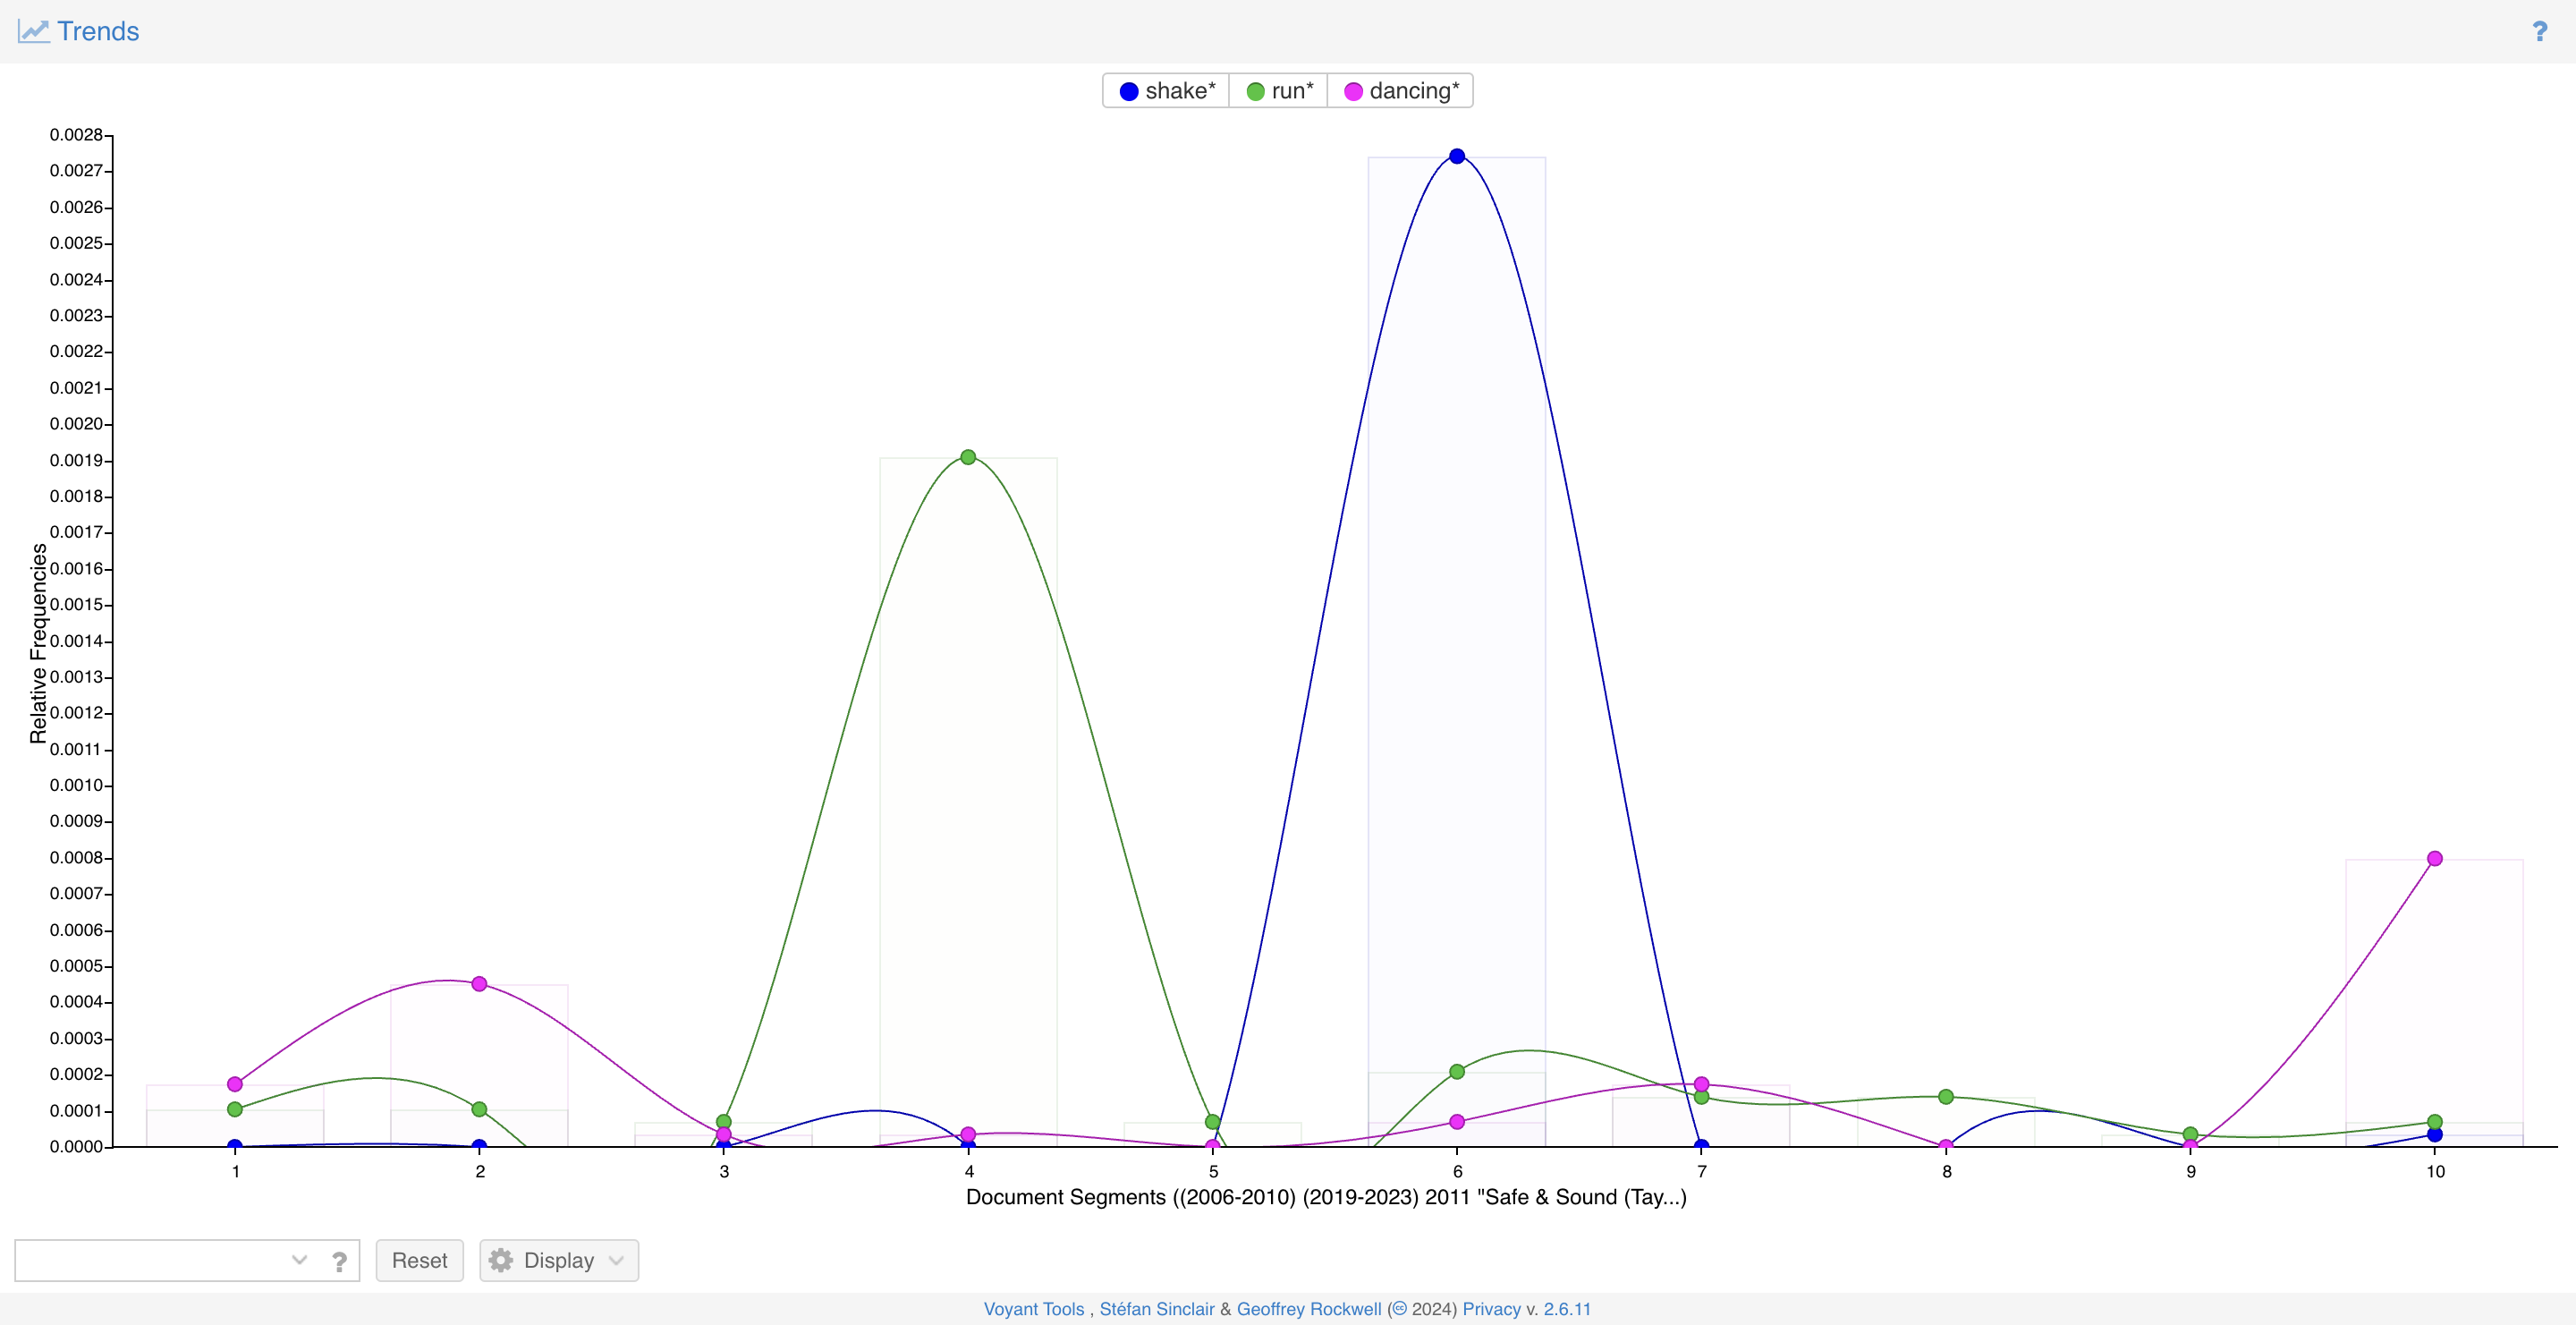Select the run* point at segment 8
The image size is (2576, 1325).
click(1946, 1097)
